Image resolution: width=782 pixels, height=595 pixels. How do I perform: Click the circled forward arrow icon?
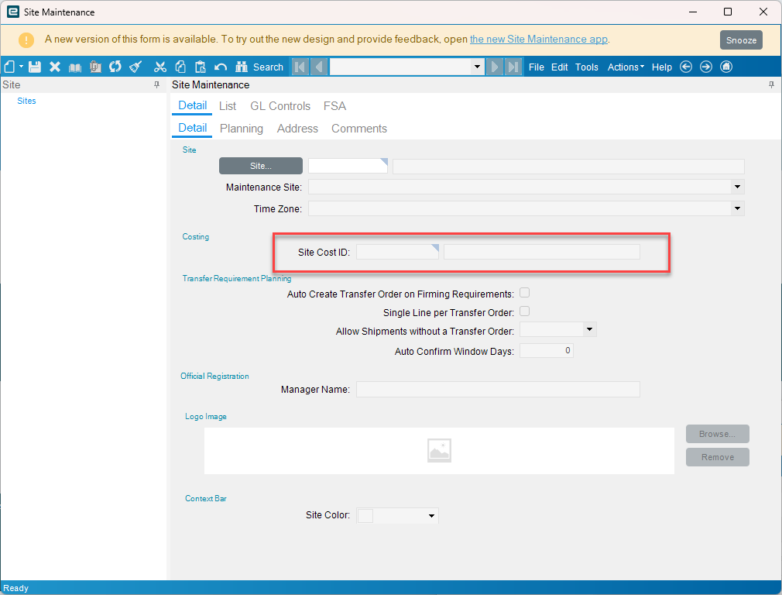(x=706, y=67)
